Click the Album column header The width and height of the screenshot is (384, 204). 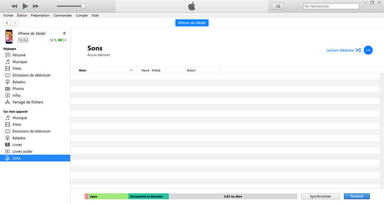203,70
